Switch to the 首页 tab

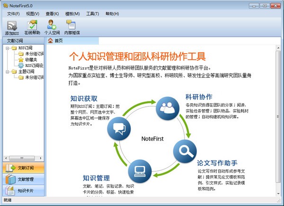click(x=72, y=41)
